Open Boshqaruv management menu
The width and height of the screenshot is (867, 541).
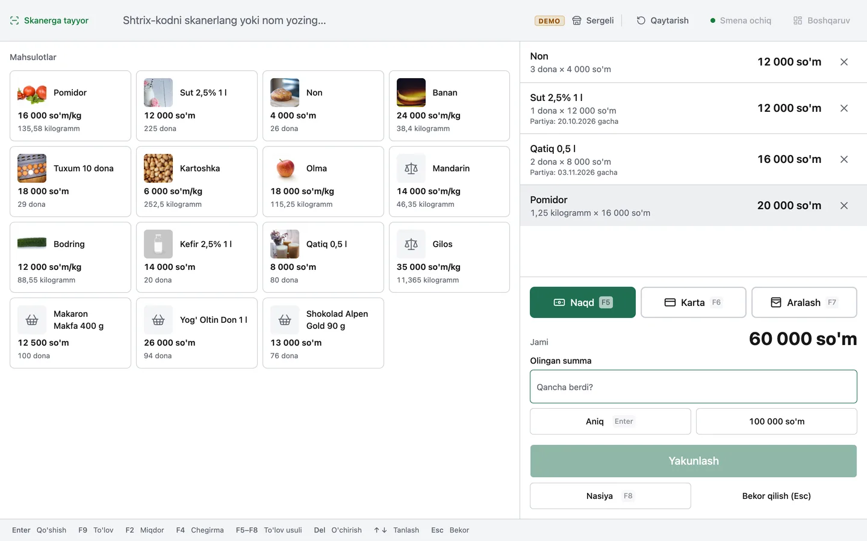tap(822, 20)
